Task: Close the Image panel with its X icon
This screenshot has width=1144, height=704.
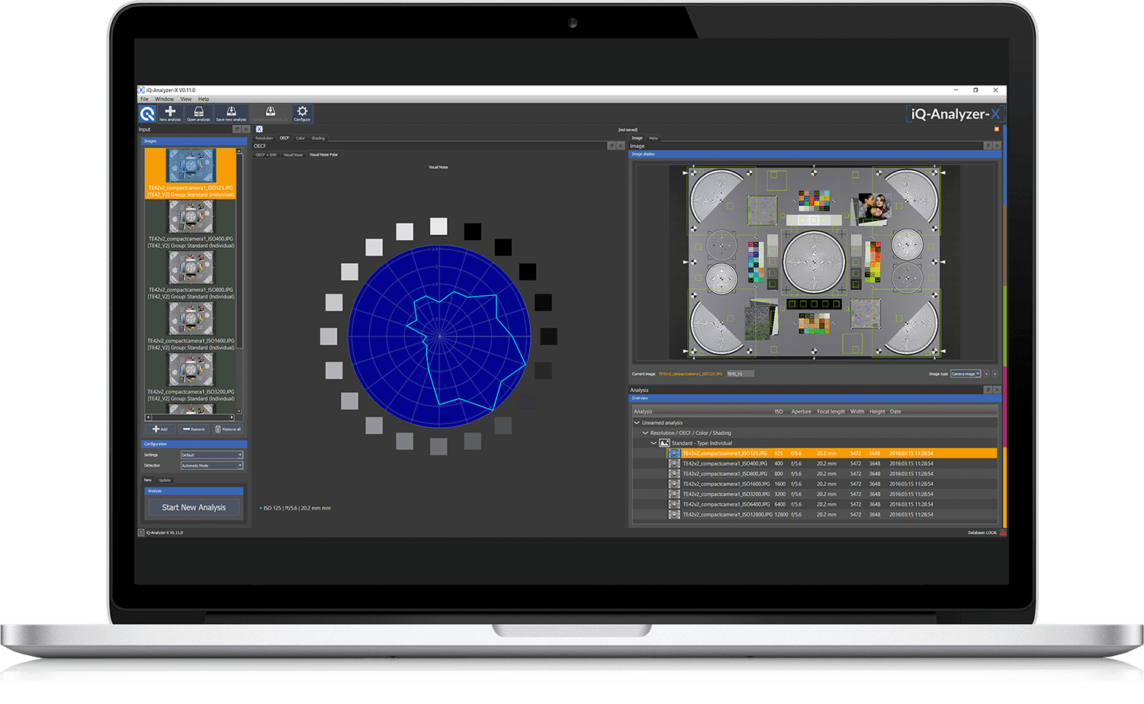Action: 997,146
